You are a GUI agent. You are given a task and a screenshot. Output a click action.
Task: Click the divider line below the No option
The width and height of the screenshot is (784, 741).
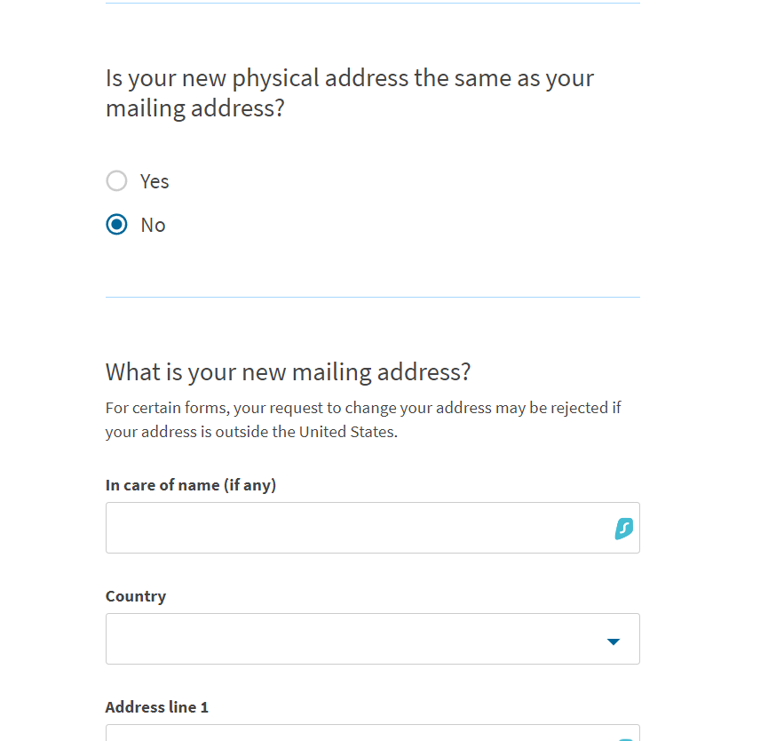[x=373, y=298]
